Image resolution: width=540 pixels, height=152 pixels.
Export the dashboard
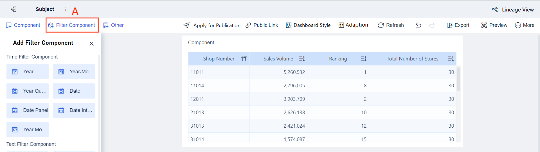coord(458,25)
